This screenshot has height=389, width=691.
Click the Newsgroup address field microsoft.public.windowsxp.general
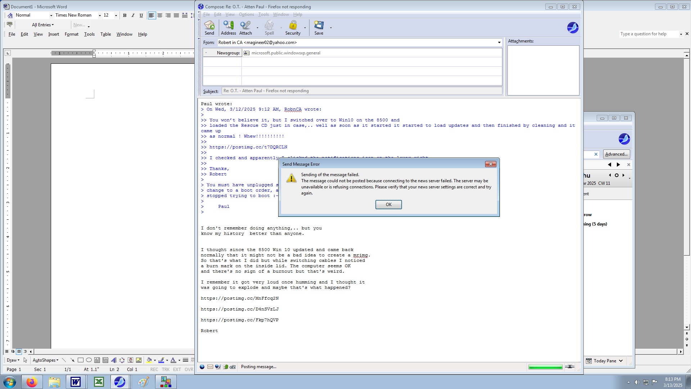tap(372, 53)
